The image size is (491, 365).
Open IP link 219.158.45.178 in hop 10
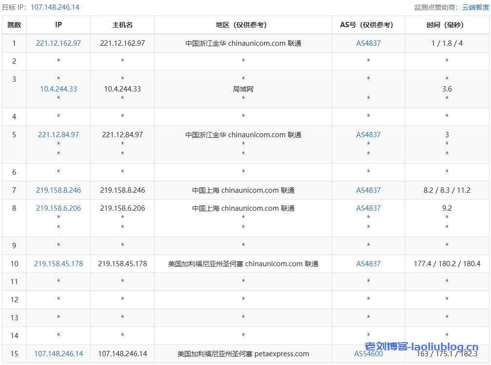pos(59,264)
